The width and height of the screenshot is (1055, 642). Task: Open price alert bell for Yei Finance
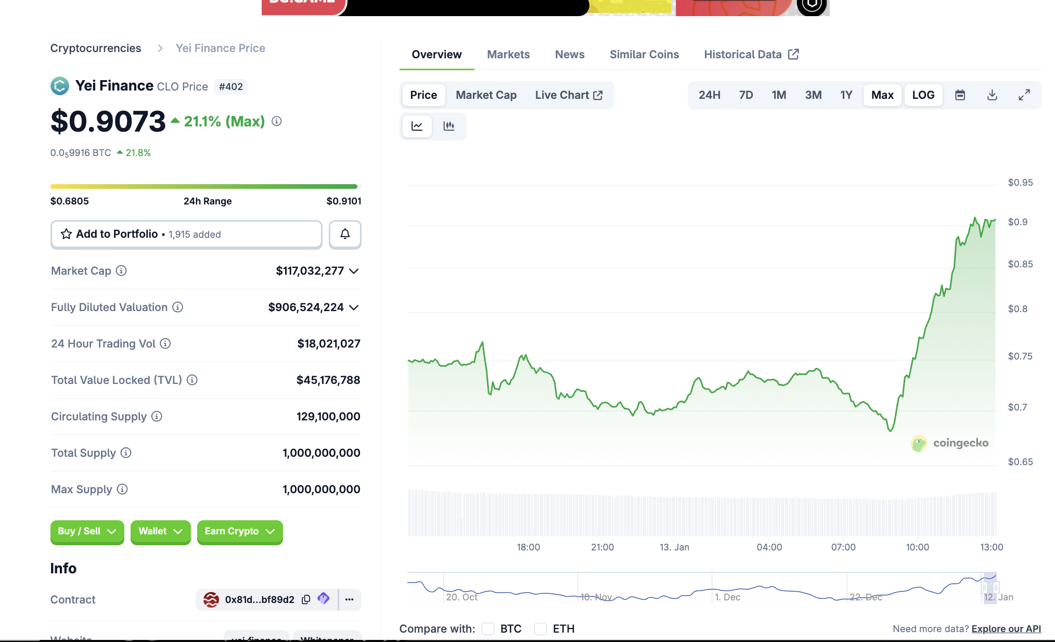[344, 234]
